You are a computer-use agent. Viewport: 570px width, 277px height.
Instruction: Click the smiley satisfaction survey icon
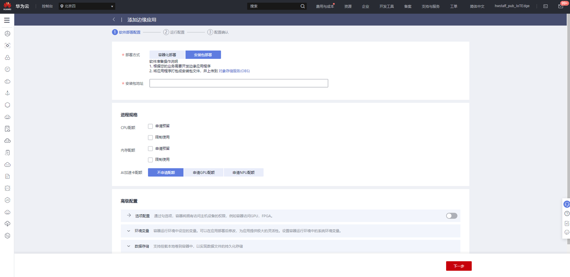click(x=566, y=232)
